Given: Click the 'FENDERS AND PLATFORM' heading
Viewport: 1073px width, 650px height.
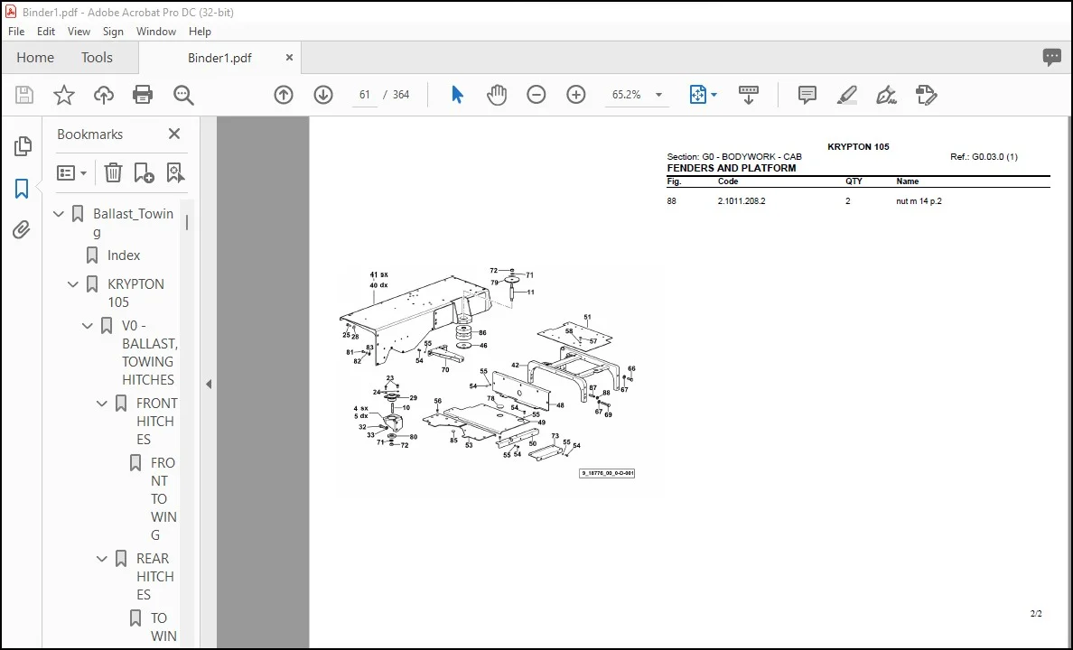Looking at the screenshot, I should pos(731,168).
